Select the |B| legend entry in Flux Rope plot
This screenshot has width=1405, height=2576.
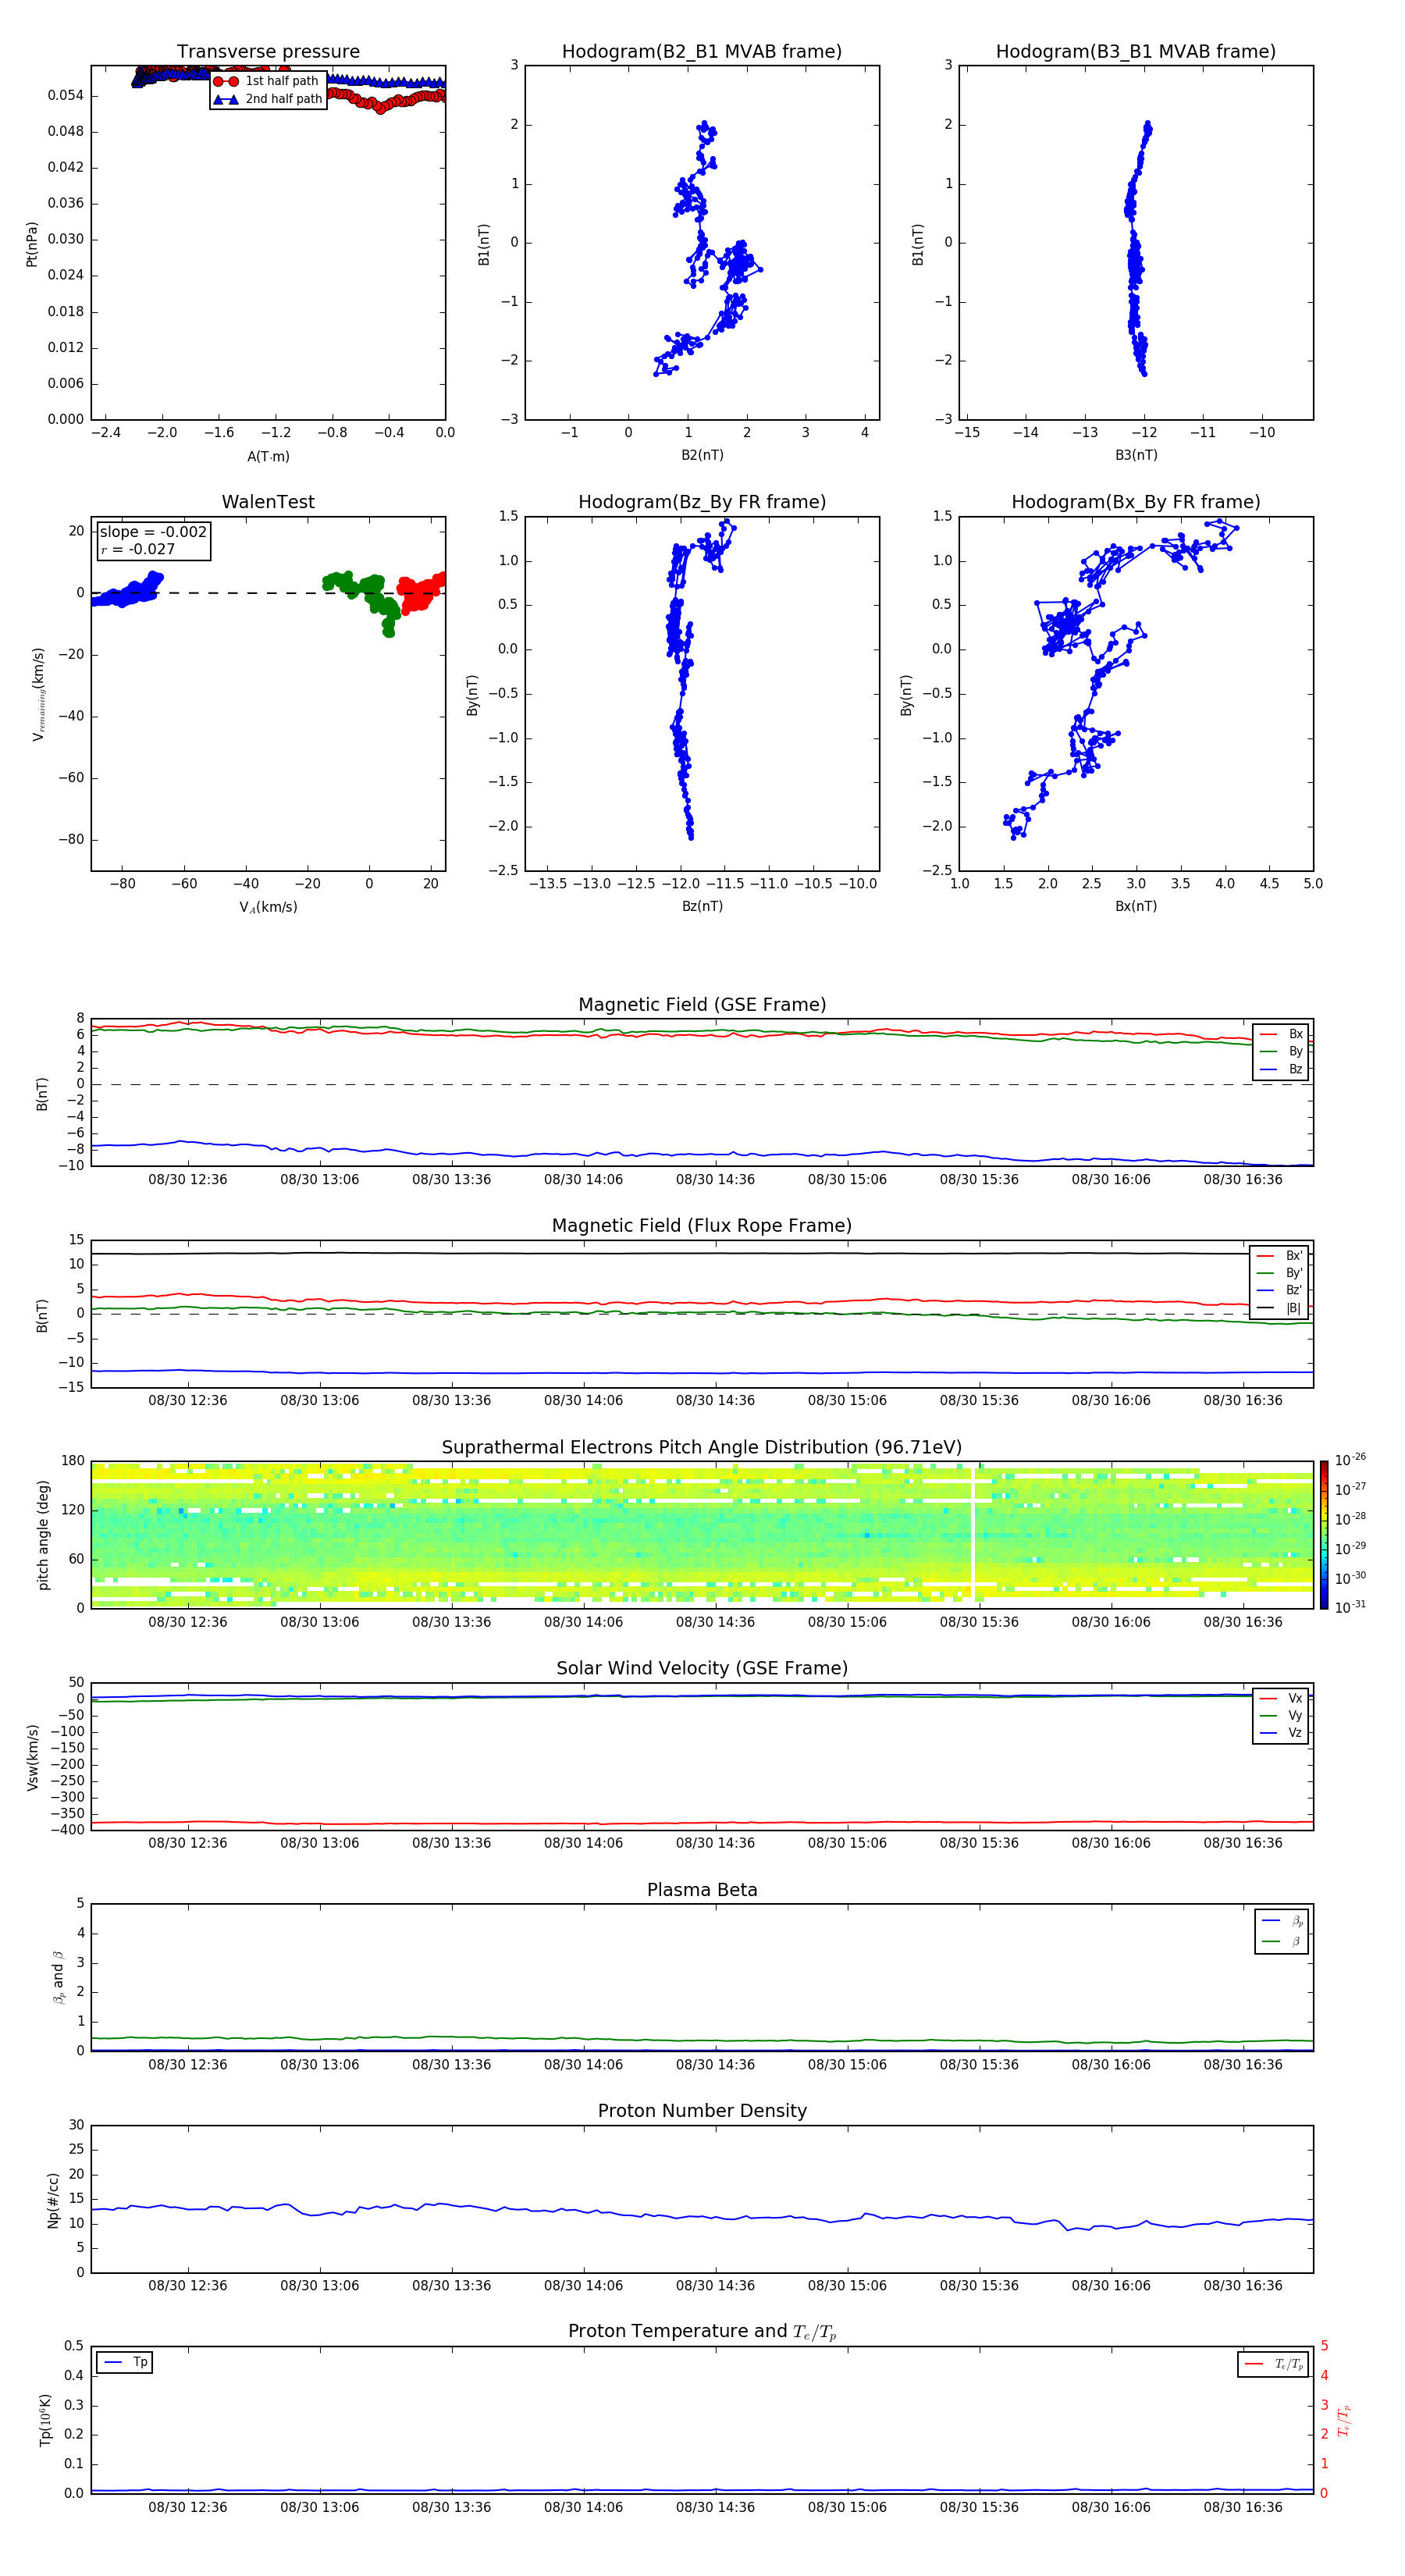tap(1279, 1308)
